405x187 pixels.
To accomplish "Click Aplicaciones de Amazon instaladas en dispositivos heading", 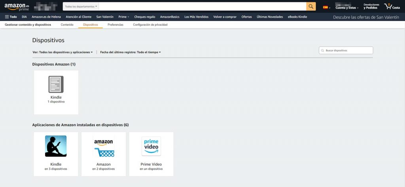I will [x=80, y=125].
